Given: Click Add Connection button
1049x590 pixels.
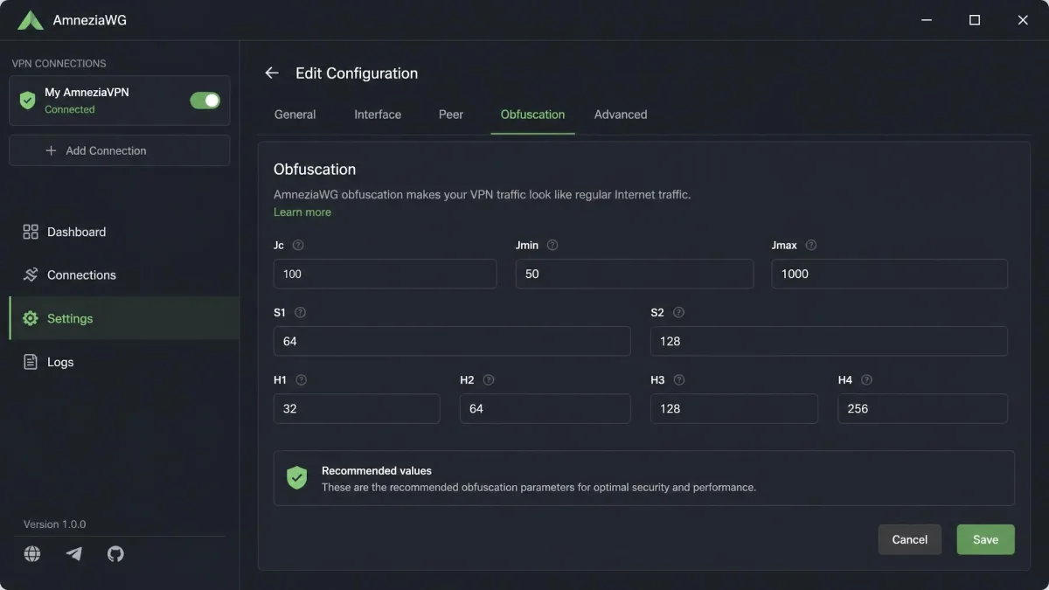Looking at the screenshot, I should (120, 150).
